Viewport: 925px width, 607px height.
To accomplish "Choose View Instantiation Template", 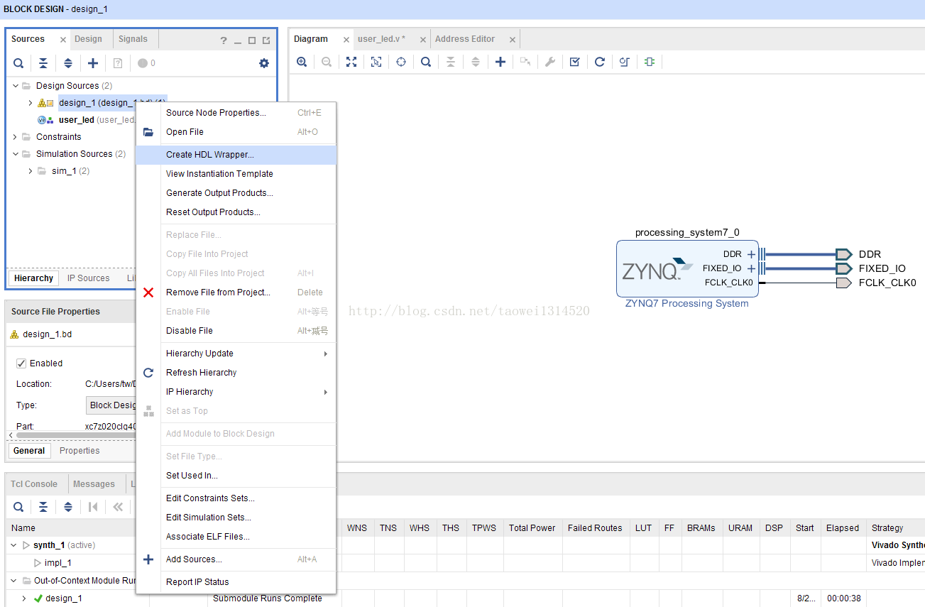I will (236, 174).
